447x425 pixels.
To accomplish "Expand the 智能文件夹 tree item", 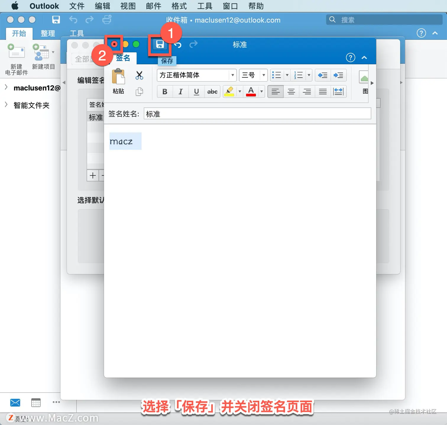I will pos(6,104).
